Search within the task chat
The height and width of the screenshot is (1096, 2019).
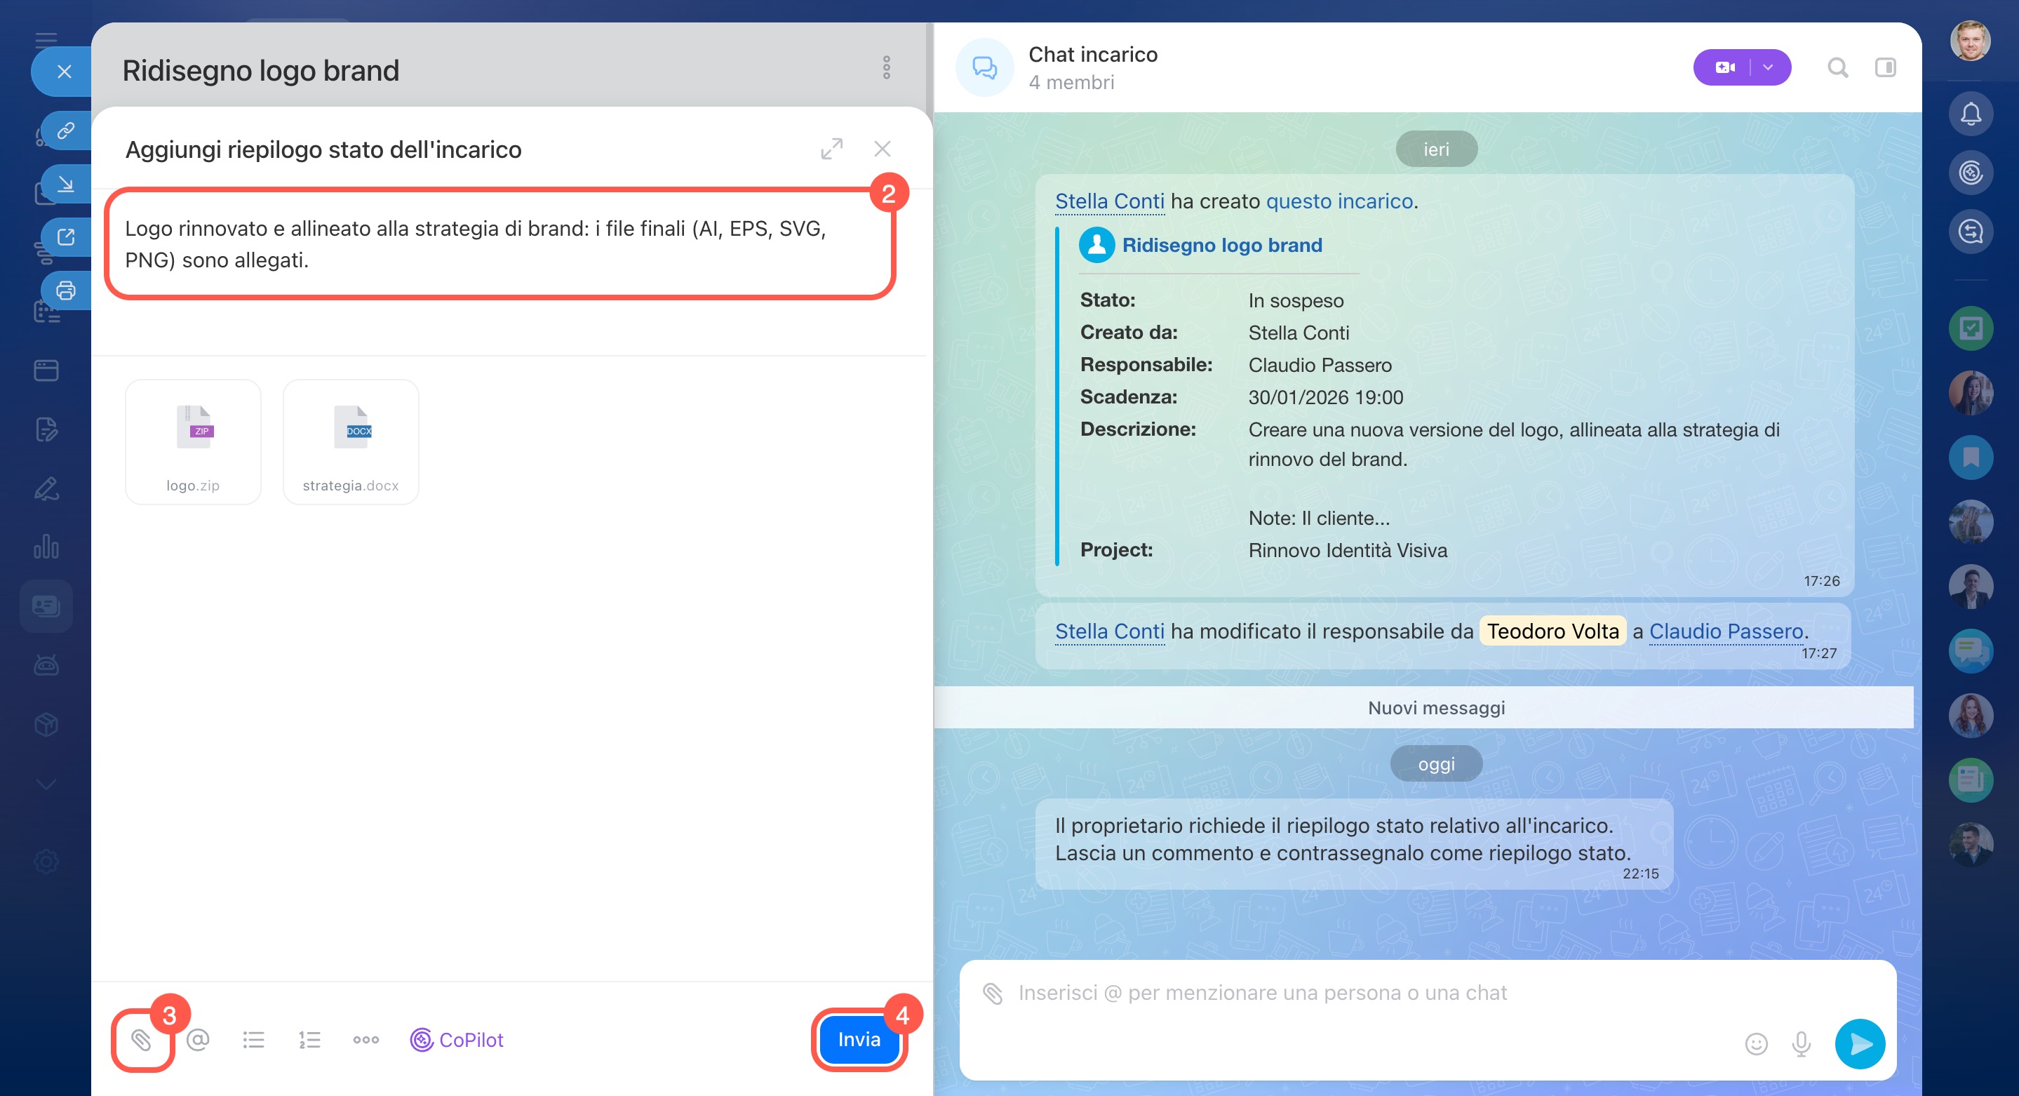click(x=1837, y=67)
